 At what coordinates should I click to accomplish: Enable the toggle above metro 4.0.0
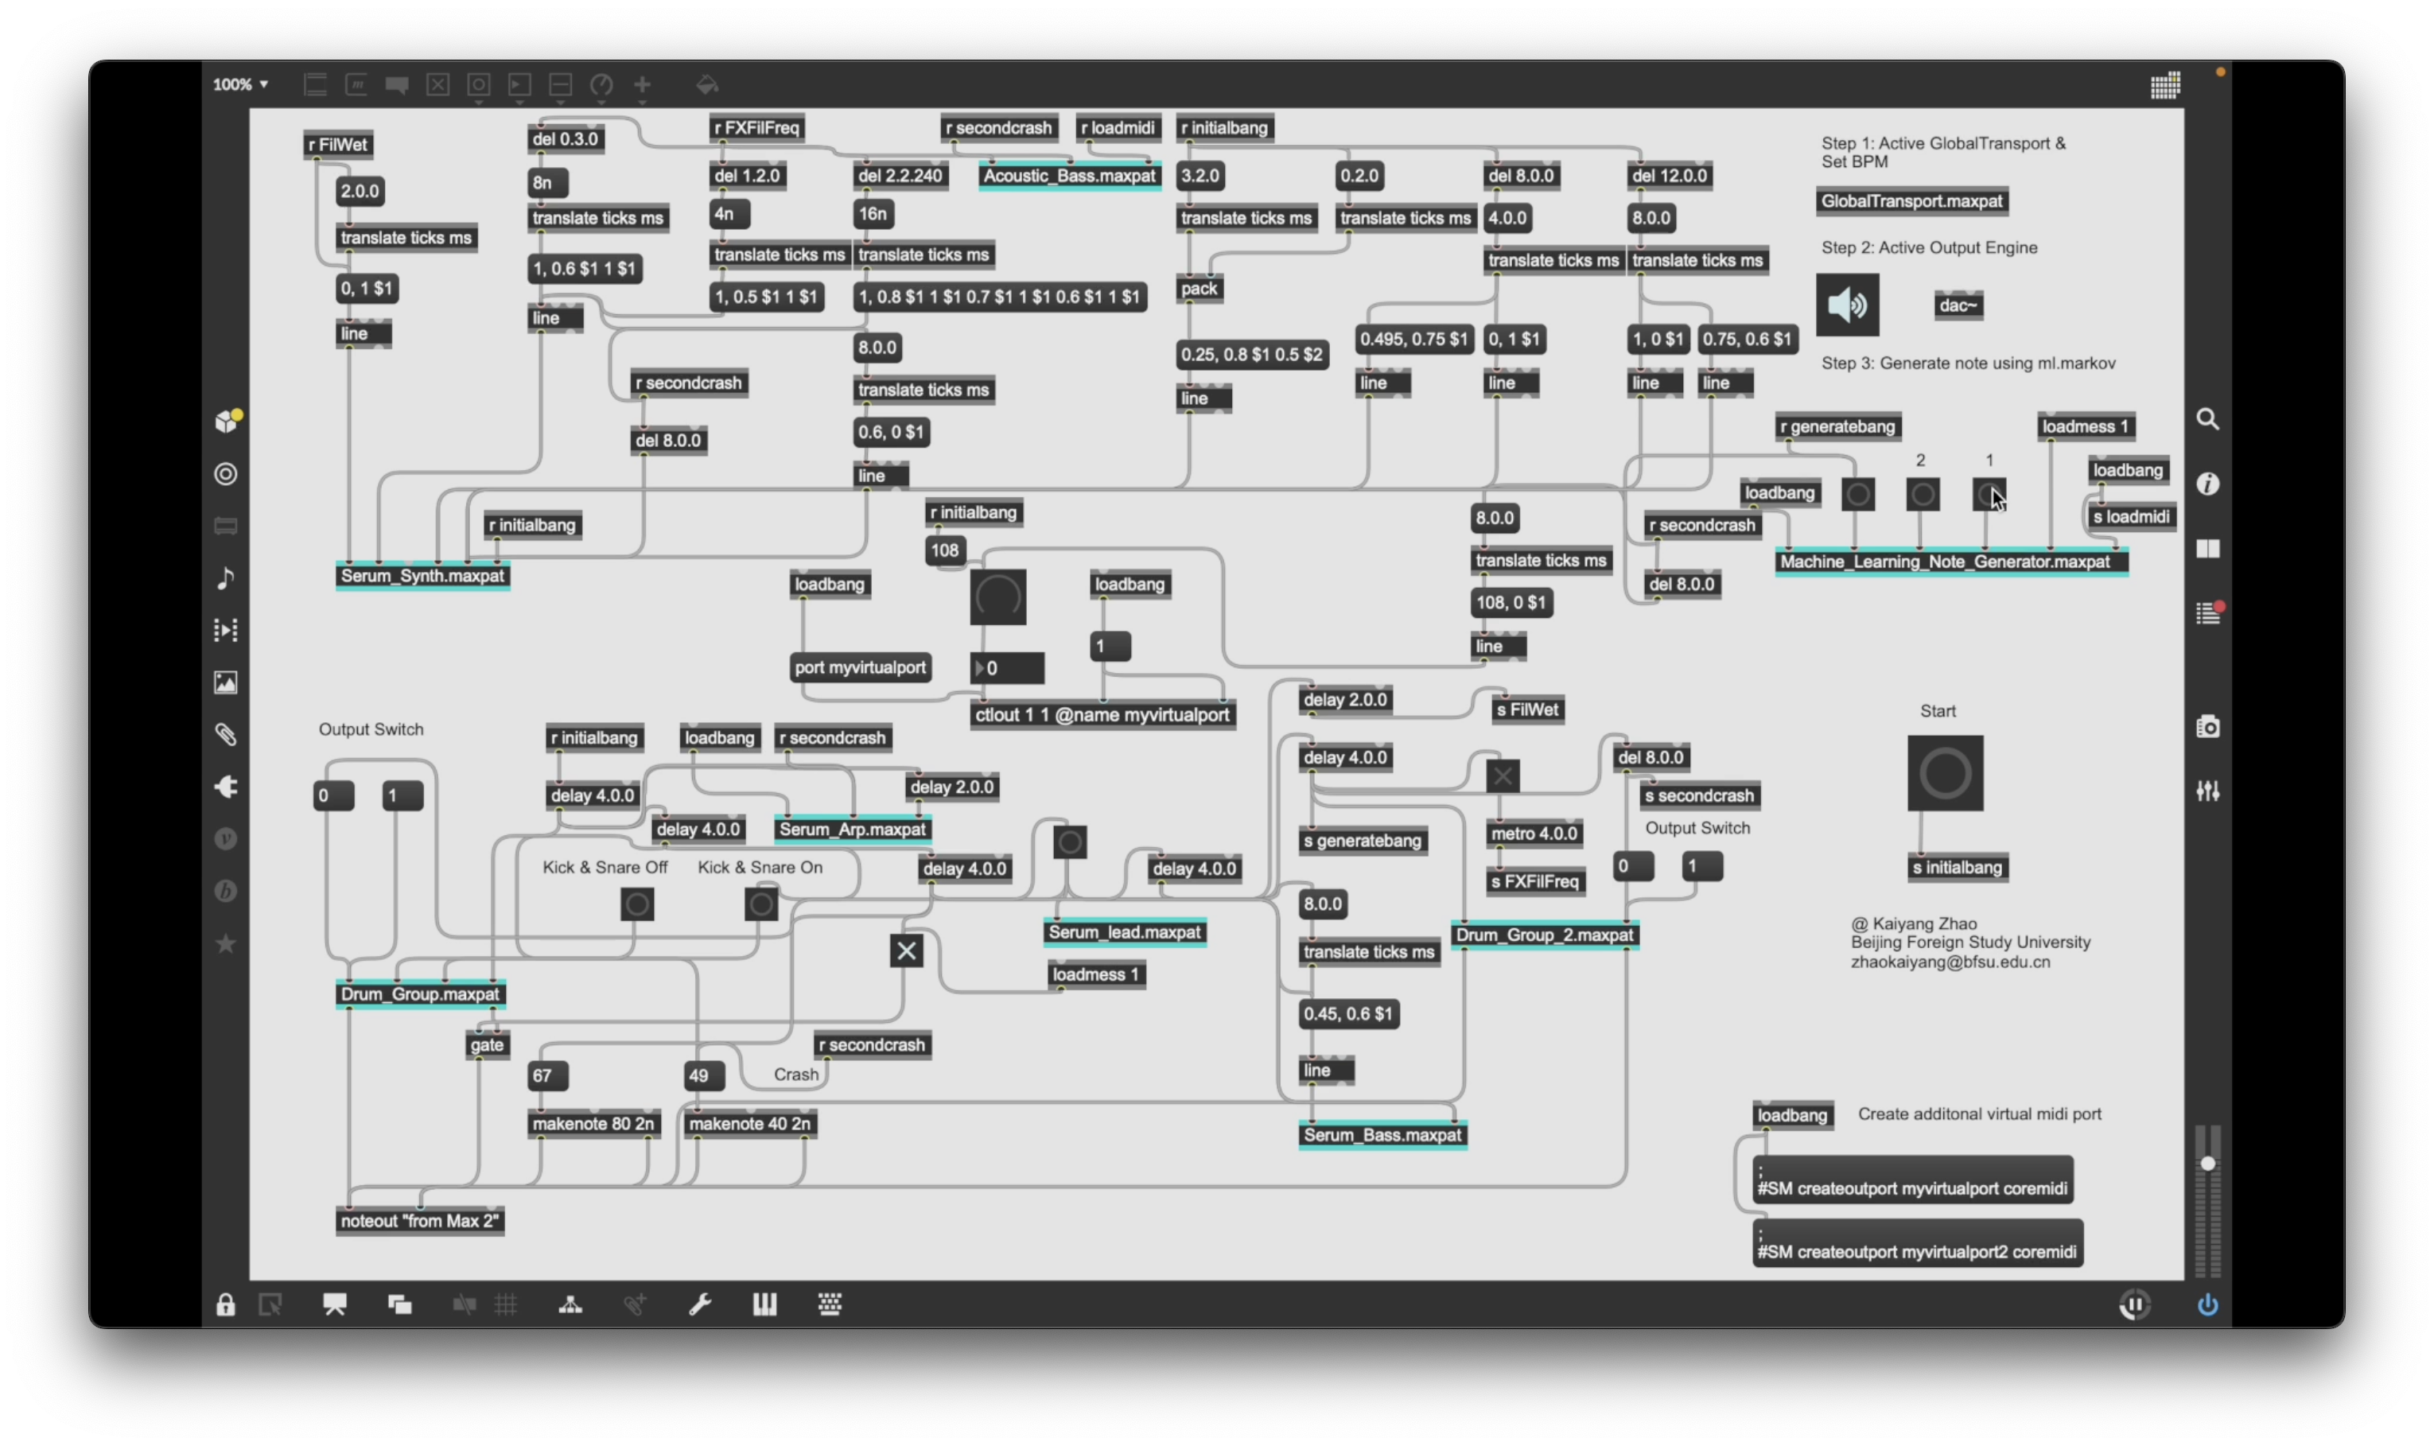pos(1502,775)
